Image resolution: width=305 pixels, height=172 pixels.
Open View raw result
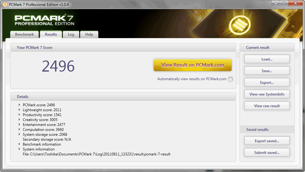tap(267, 106)
